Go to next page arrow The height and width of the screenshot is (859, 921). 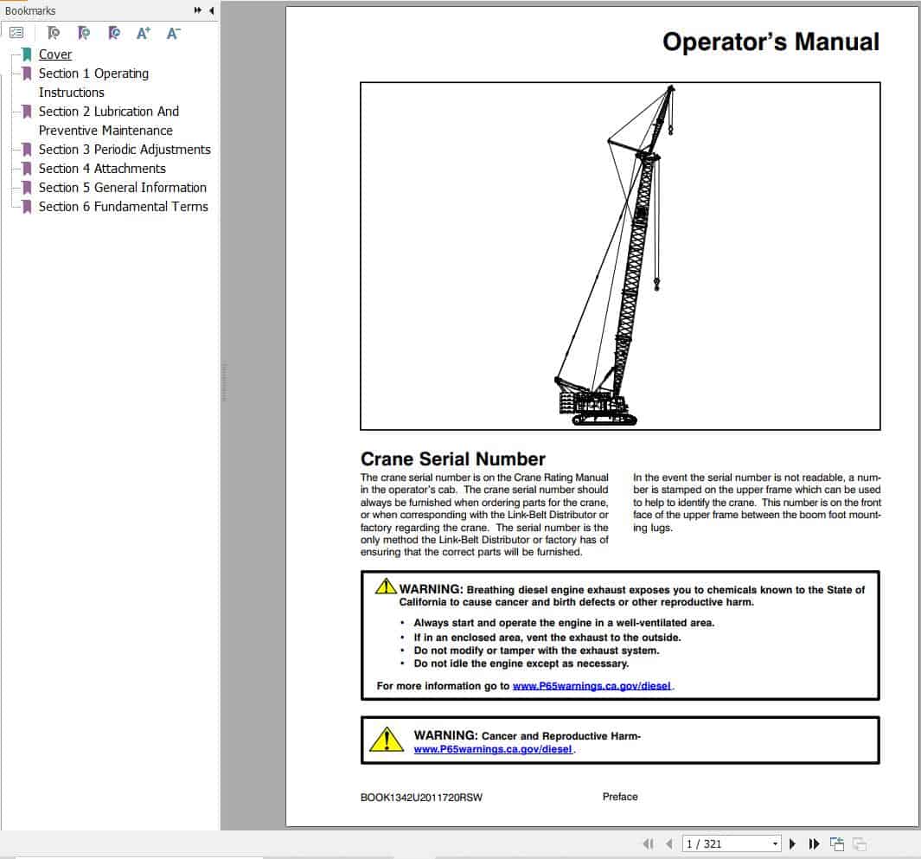pyautogui.click(x=793, y=843)
